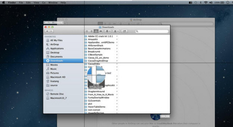The image size is (233, 127).
Task: Open the Finder menu
Action: (x=12, y=3)
